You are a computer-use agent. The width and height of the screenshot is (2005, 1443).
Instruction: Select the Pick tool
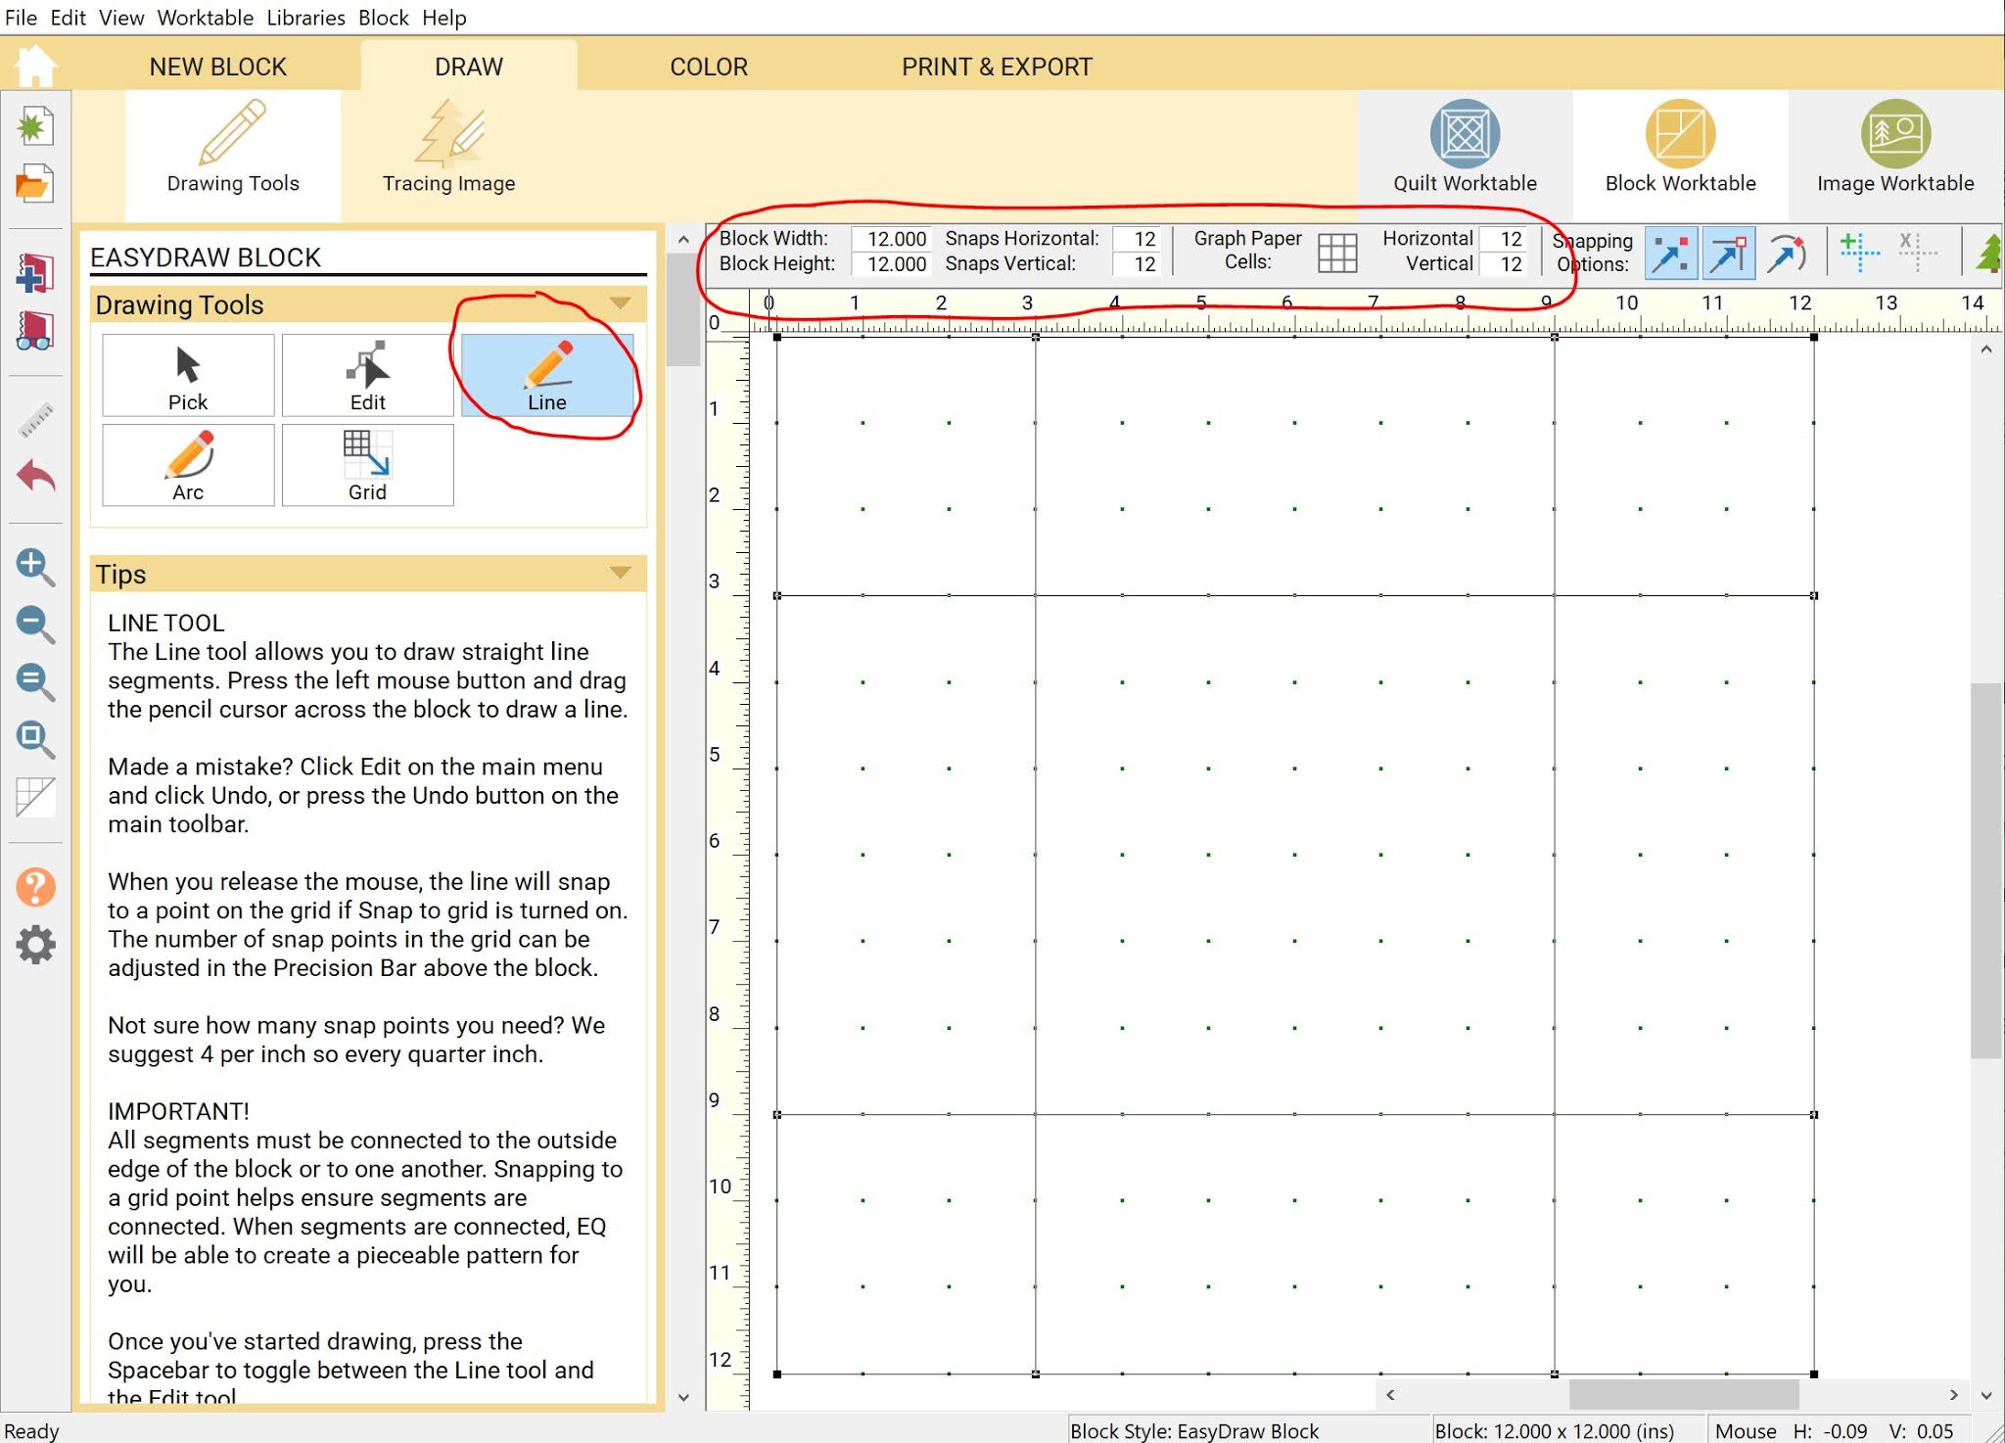[x=188, y=376]
